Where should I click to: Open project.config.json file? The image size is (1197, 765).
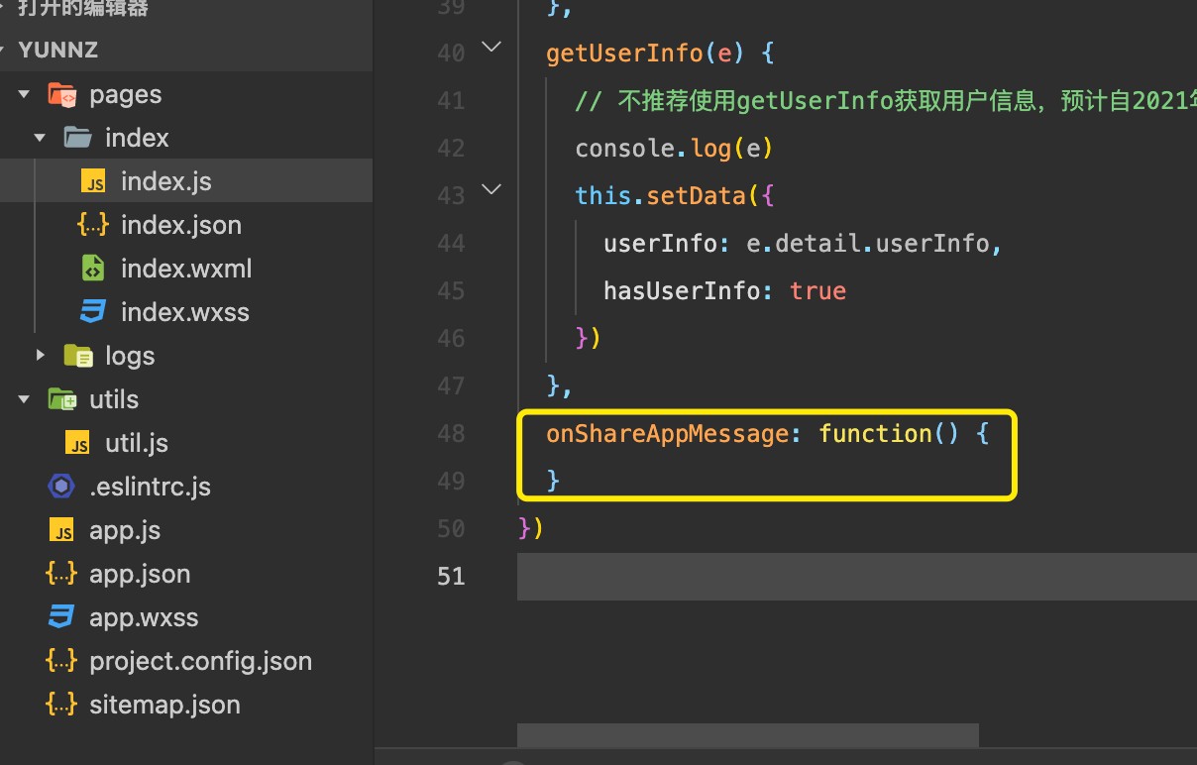(200, 661)
